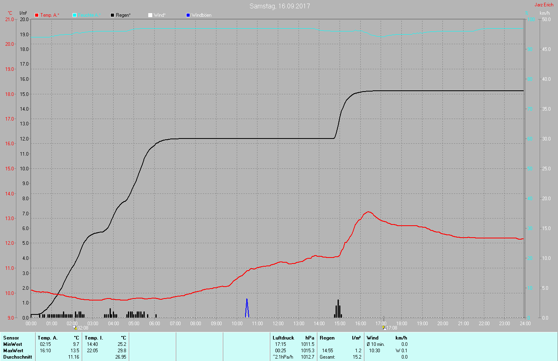Viewport: 558px width, 361px height.
Task: Click the indoor minimum value "25.2"
Action: coord(122,344)
